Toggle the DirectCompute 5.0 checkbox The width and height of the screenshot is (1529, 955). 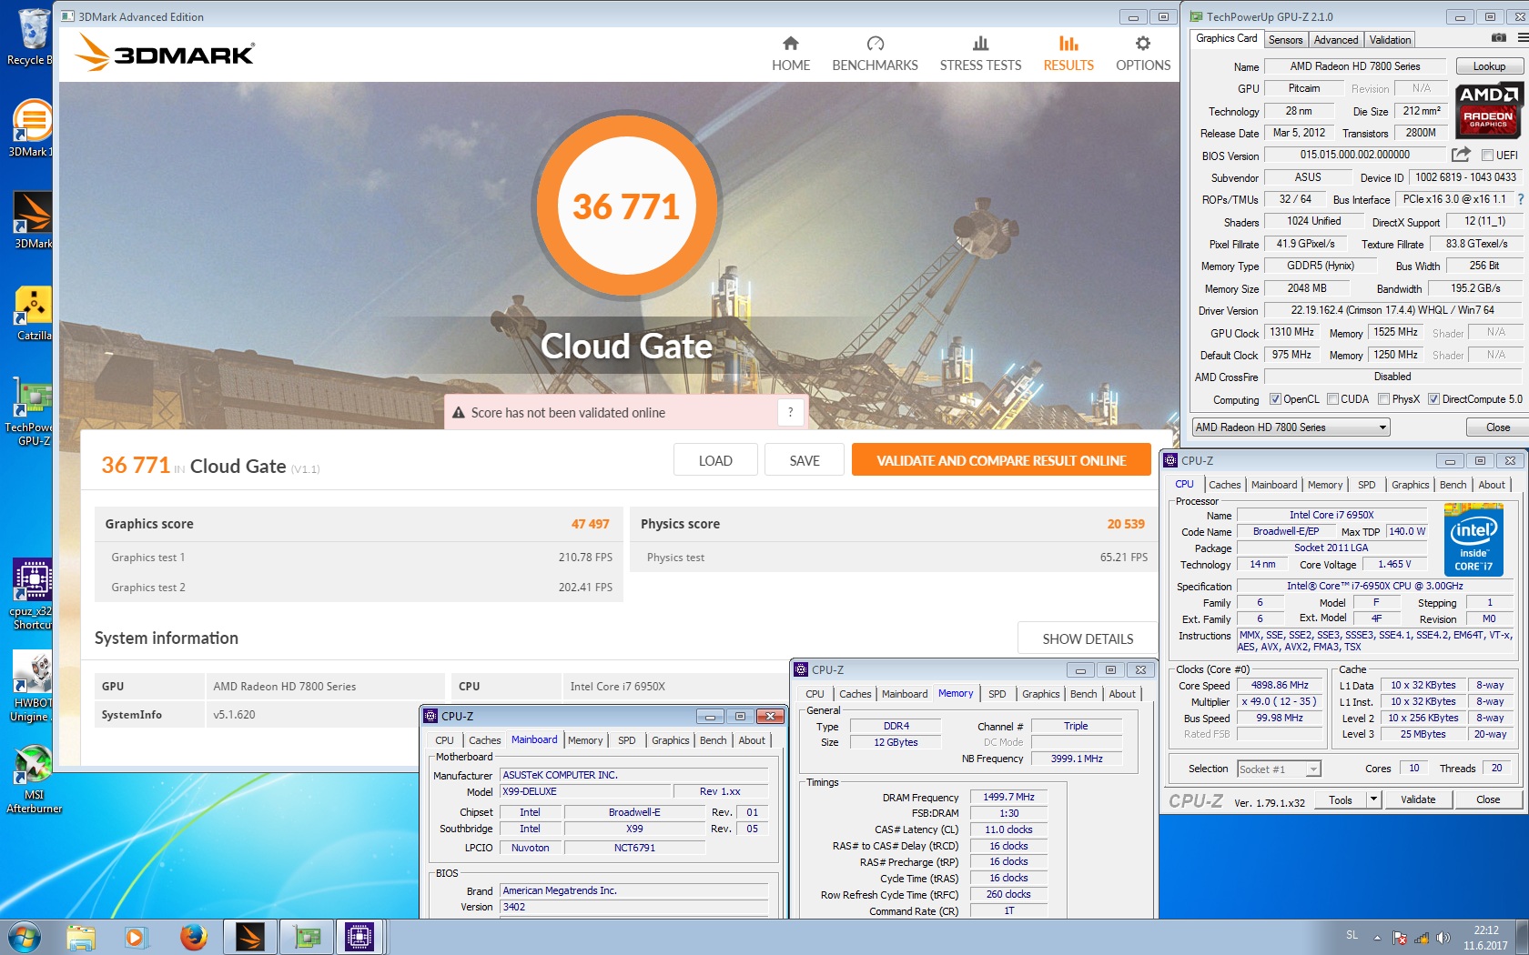pyautogui.click(x=1433, y=399)
